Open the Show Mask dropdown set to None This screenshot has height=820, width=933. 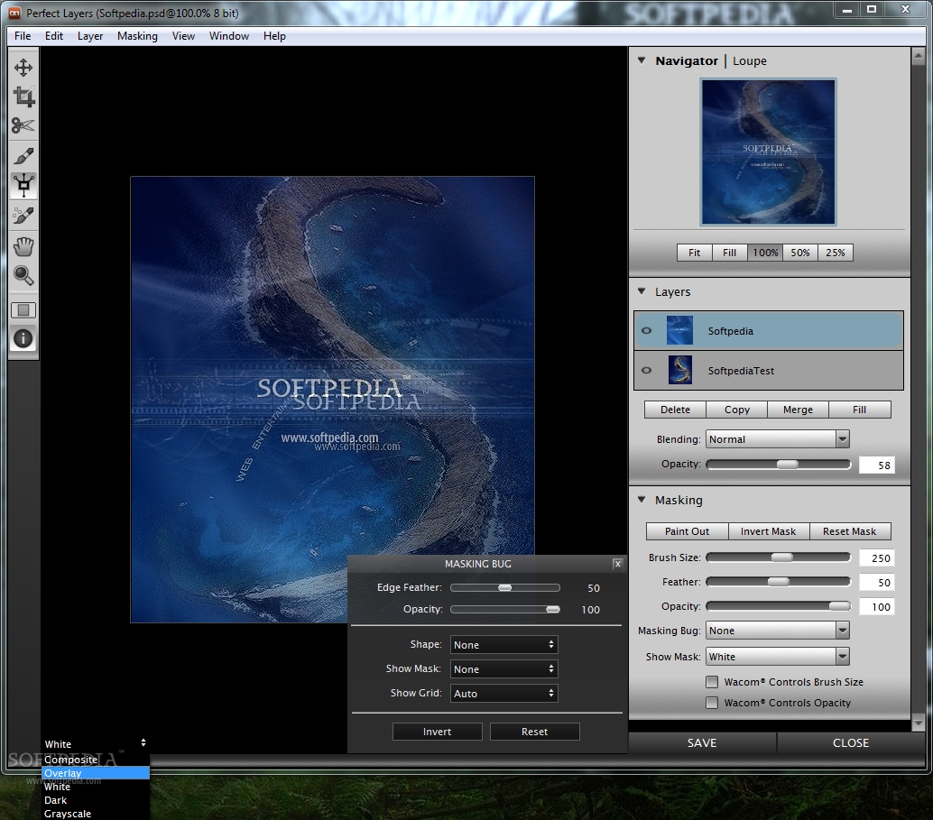point(504,668)
